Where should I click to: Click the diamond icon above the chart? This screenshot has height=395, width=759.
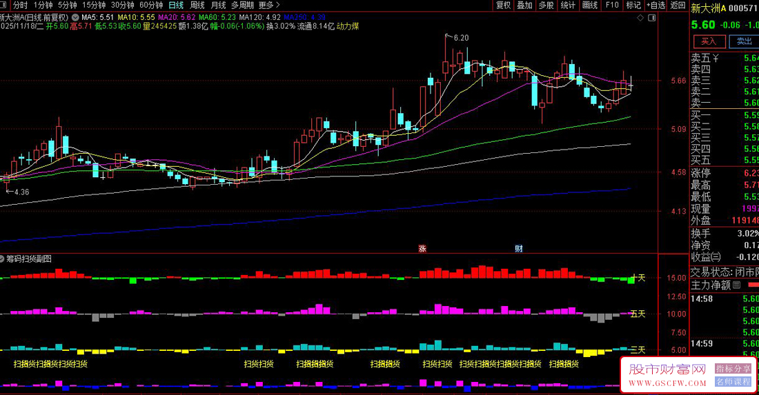pos(640,17)
